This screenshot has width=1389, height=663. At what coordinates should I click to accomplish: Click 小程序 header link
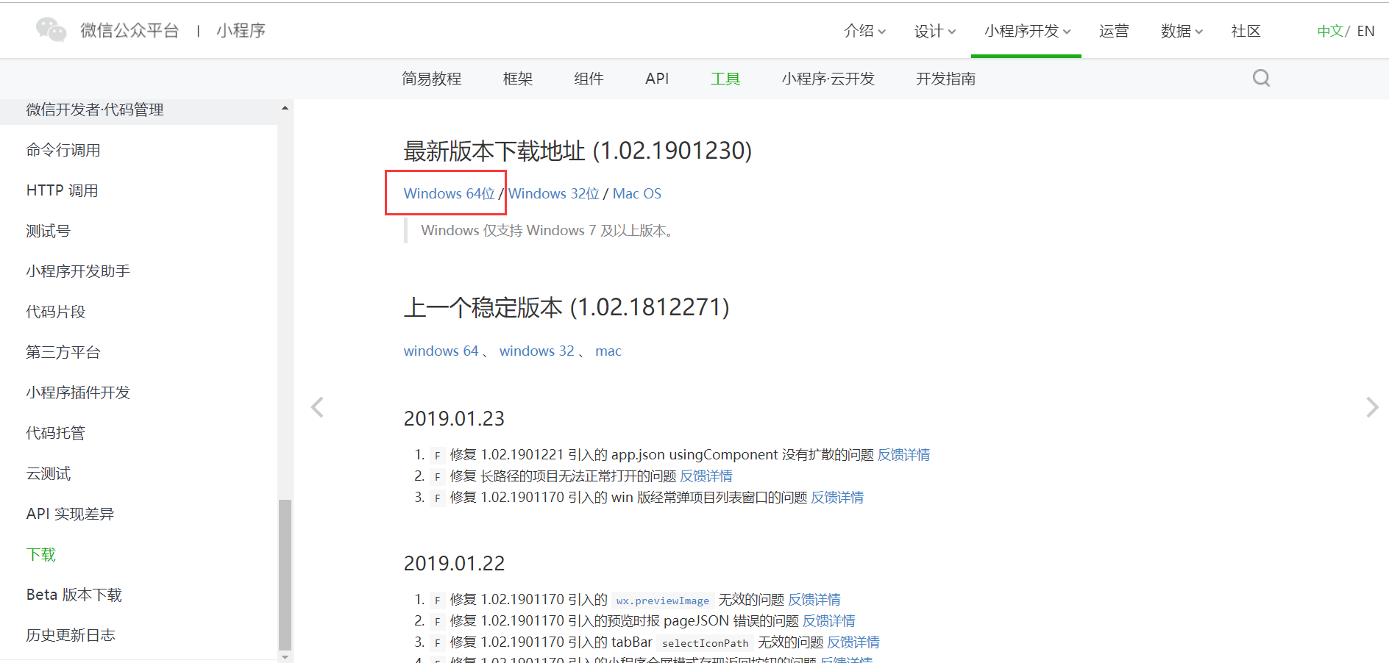[241, 30]
